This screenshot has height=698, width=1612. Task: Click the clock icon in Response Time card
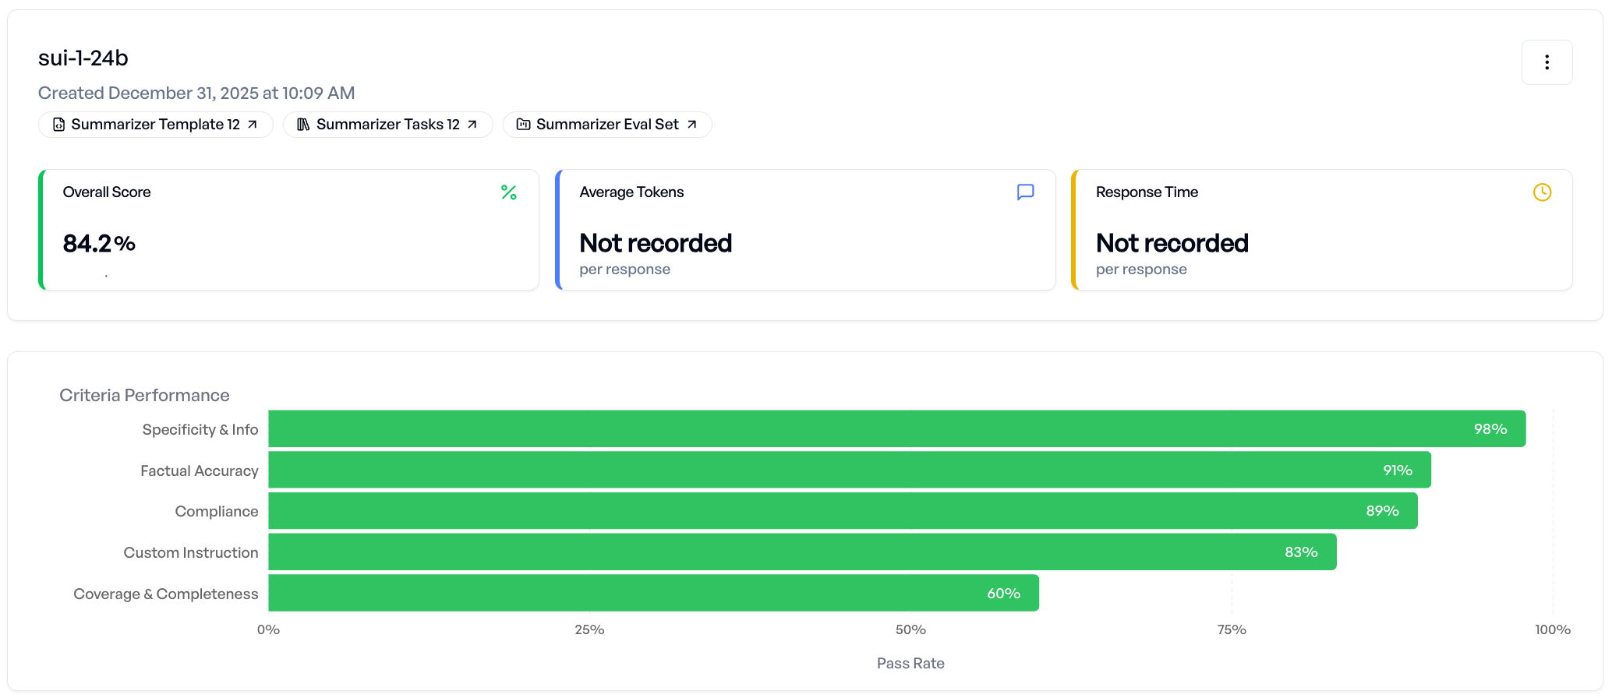(1542, 192)
